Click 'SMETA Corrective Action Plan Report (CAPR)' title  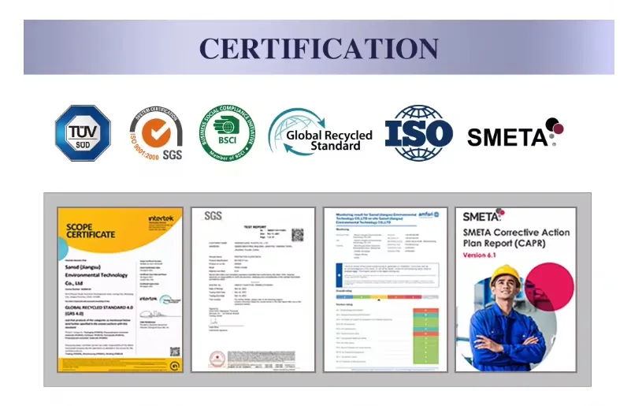pyautogui.click(x=516, y=237)
